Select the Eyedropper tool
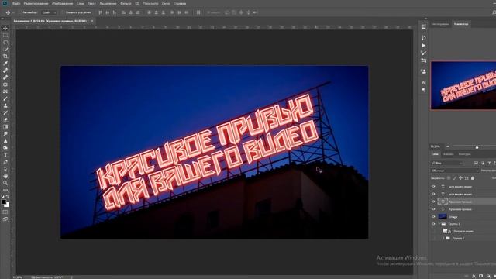496x279 pixels. click(x=5, y=64)
